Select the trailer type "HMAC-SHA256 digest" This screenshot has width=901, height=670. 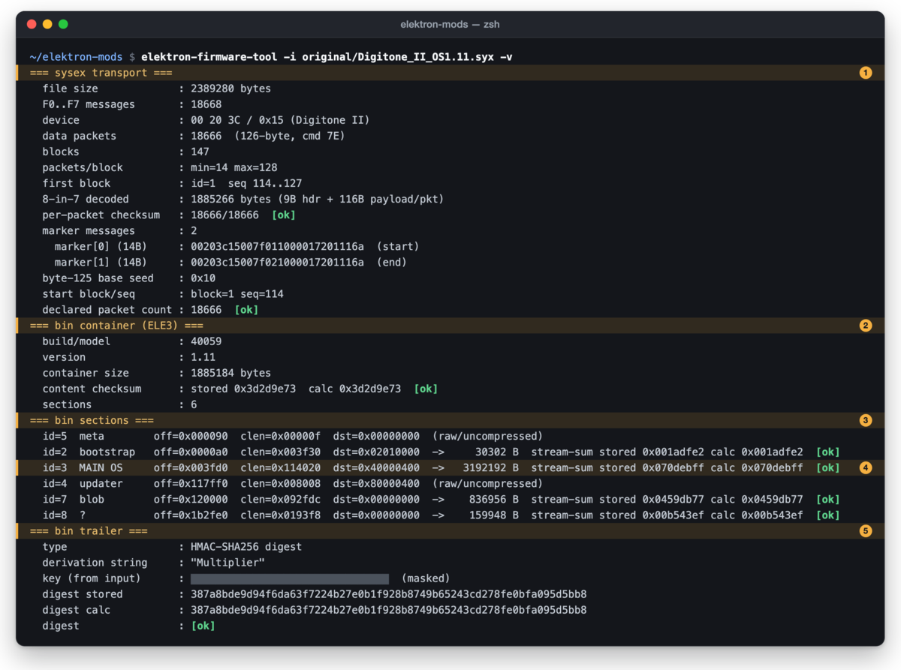(246, 547)
